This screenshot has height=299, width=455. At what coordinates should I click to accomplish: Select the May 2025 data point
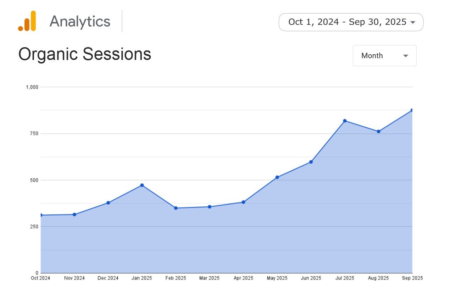277,177
